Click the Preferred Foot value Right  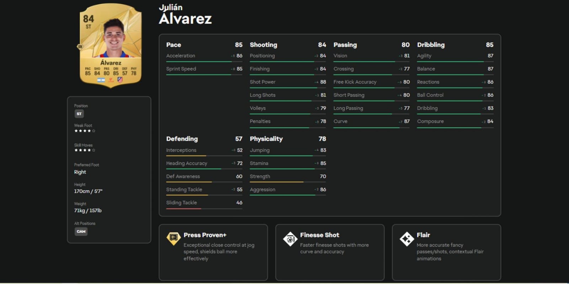(80, 172)
